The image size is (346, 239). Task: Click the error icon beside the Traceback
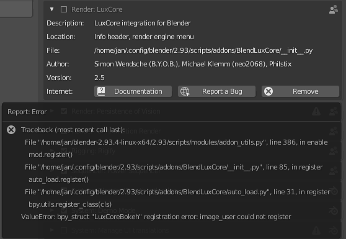(x=11, y=130)
